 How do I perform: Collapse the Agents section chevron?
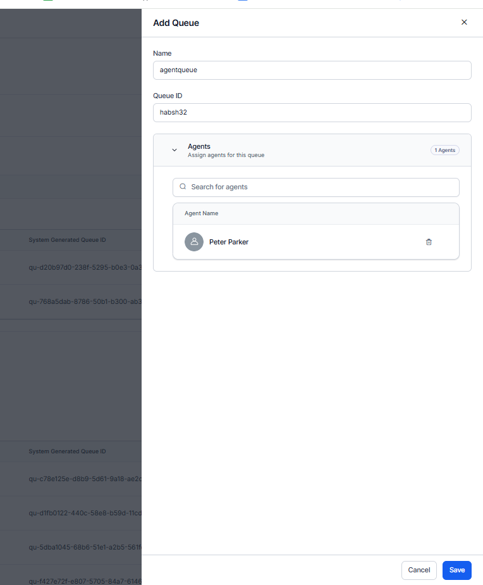click(174, 150)
